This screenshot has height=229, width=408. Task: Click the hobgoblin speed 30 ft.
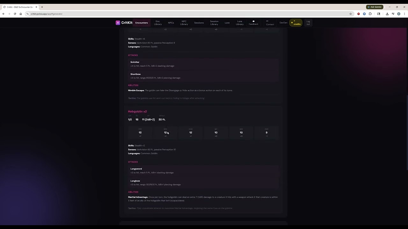(162, 120)
